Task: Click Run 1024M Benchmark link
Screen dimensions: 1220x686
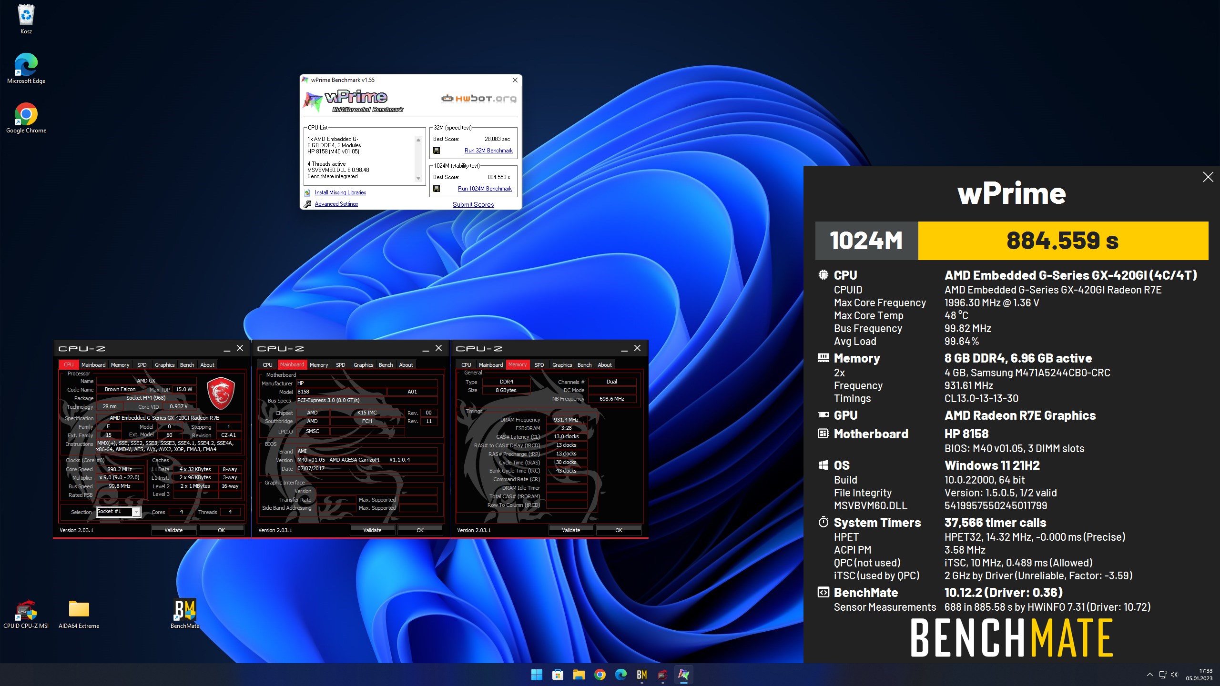Action: click(485, 189)
